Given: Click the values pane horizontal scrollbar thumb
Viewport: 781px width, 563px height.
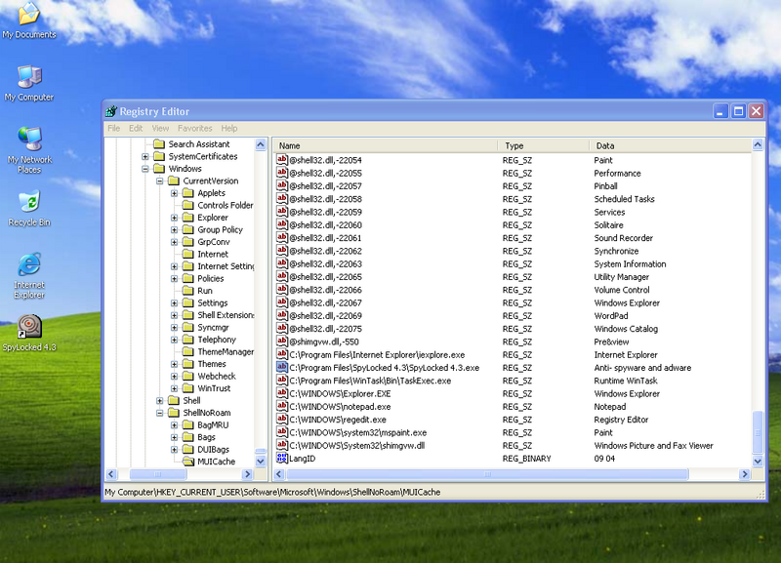Looking at the screenshot, I should point(487,474).
